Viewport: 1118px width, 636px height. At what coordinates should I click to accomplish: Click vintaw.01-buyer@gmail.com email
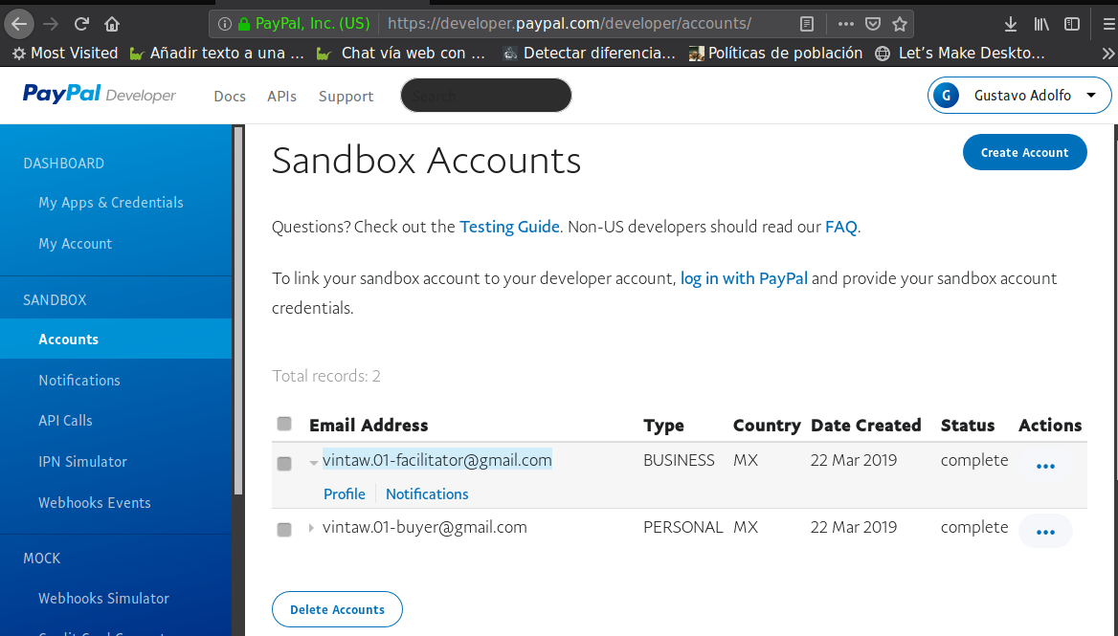(x=425, y=527)
